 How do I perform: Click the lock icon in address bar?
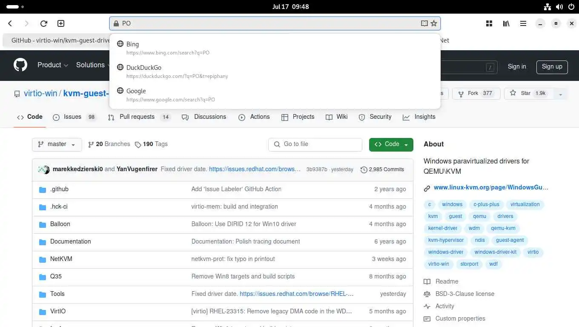tap(116, 23)
